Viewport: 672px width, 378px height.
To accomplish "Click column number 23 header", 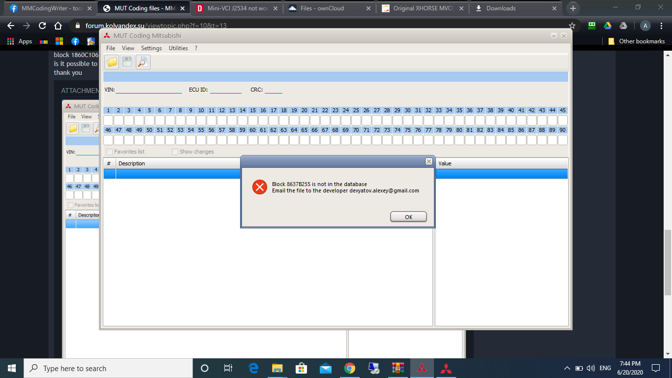I will [x=336, y=110].
